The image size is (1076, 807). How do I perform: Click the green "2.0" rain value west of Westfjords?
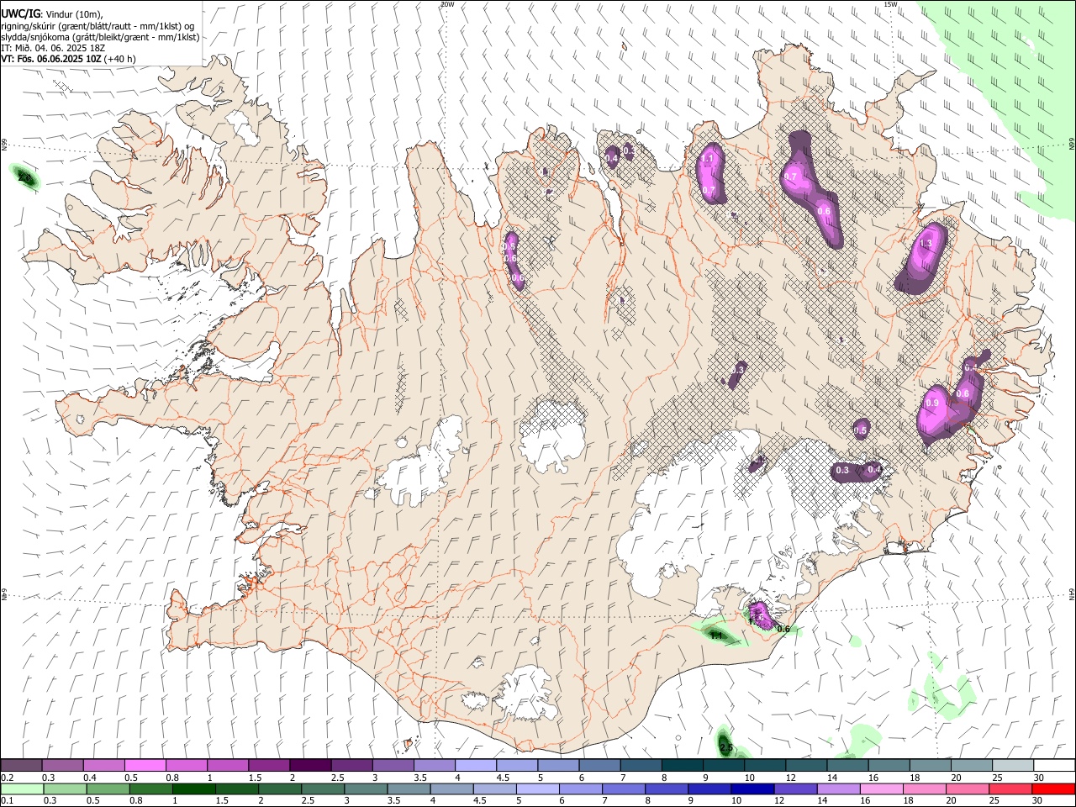pos(24,178)
